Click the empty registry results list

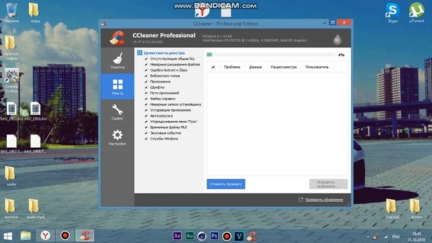click(277, 124)
